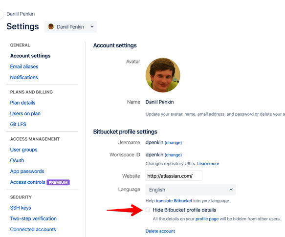
Task: Open Git LFS settings
Action: pyautogui.click(x=18, y=124)
